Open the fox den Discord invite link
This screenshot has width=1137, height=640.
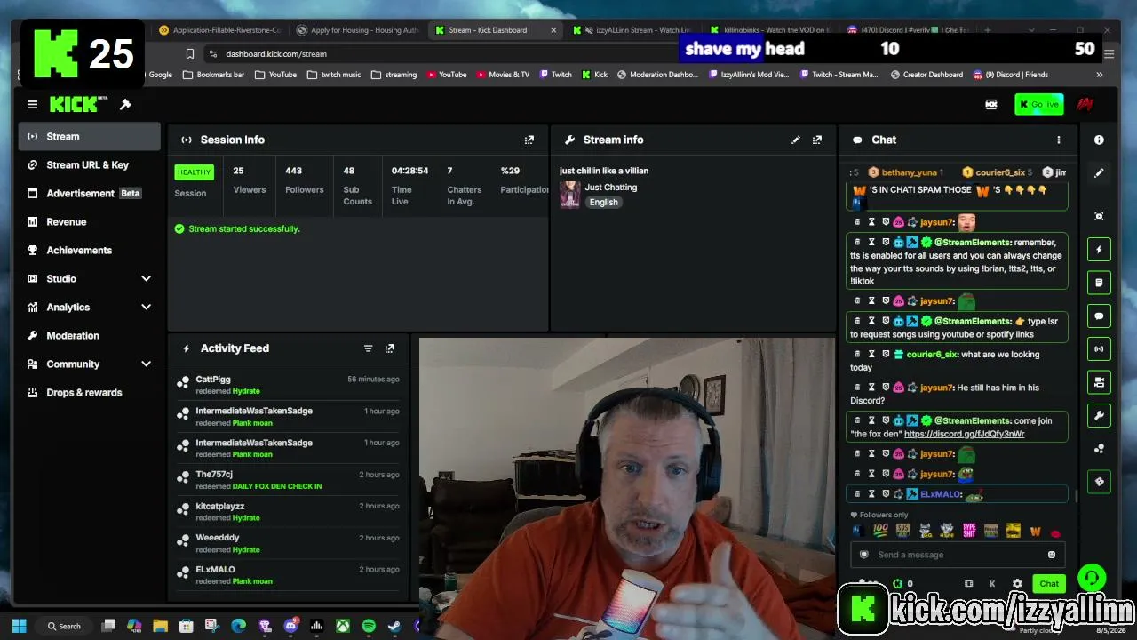[964, 434]
